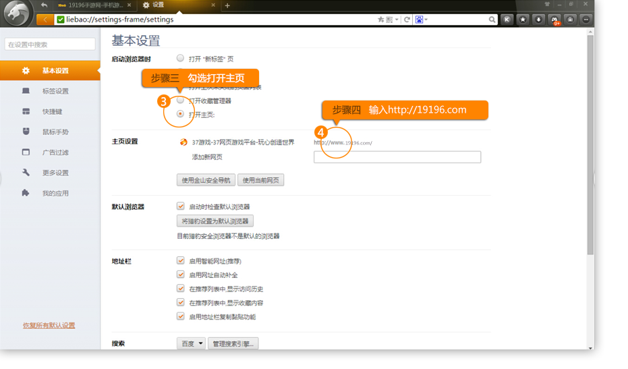The image size is (628, 369).
Task: Disable 启用网址自动补全 checkbox
Action: 180,275
